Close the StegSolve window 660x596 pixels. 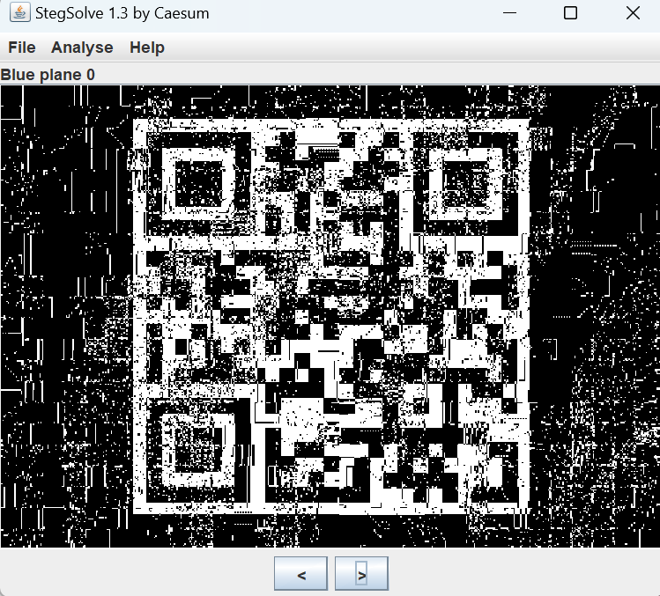click(x=633, y=13)
